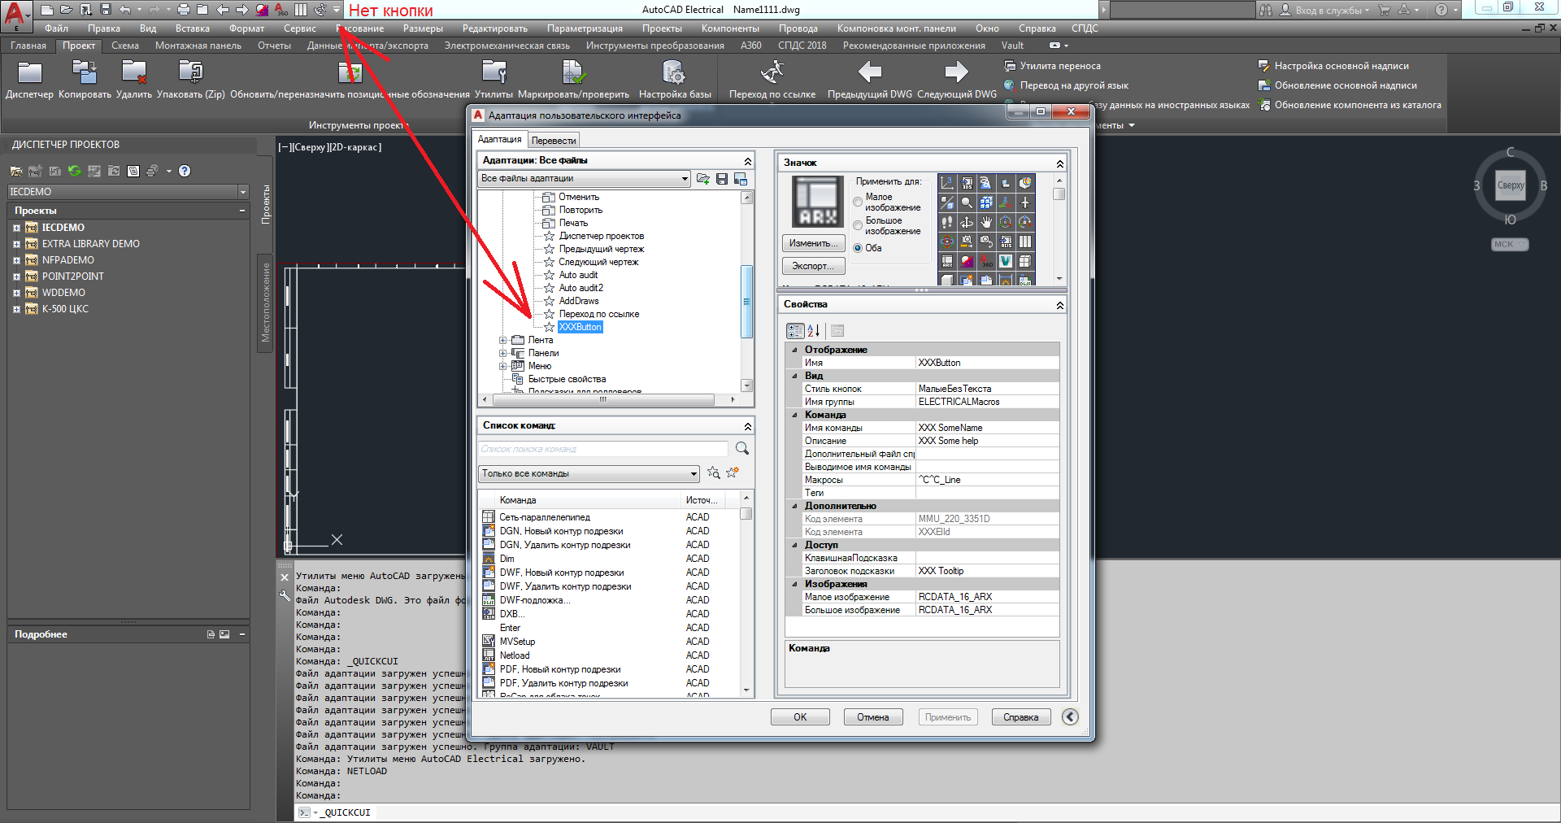Click the A360 icon in quick access toolbar
The image size is (1561, 823).
pyautogui.click(x=281, y=10)
